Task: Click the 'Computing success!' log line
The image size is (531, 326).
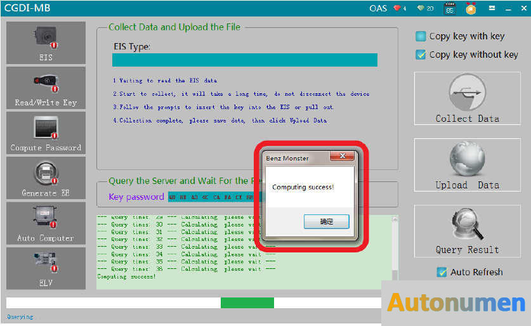Action: [x=126, y=277]
